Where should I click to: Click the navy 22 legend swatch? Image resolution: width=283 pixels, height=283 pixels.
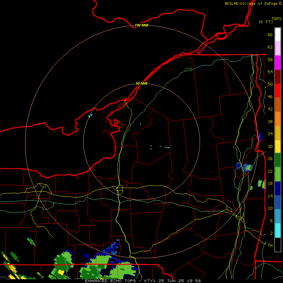(278, 188)
